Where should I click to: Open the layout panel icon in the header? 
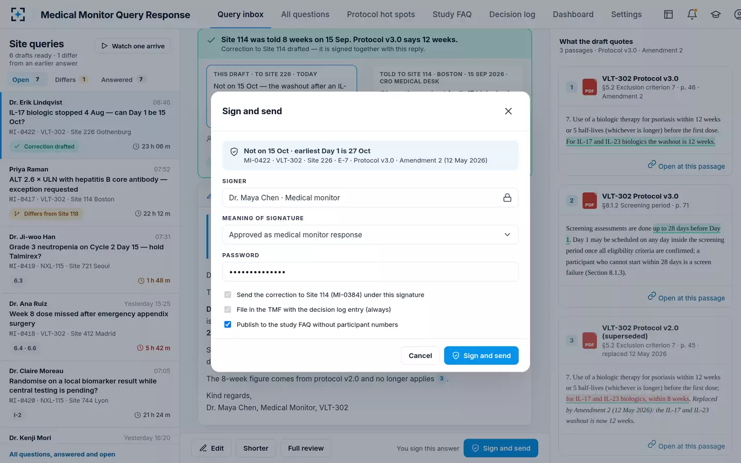[668, 14]
